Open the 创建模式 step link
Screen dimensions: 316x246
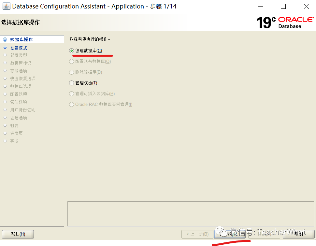[19, 48]
